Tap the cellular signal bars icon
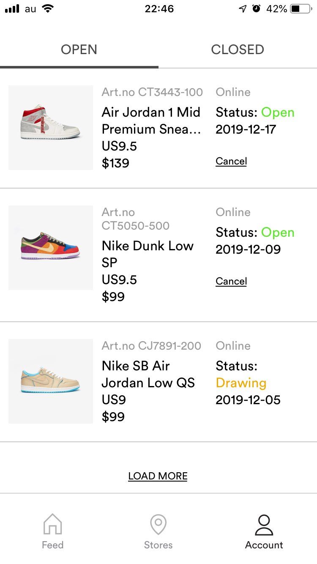317x564 pixels. (x=12, y=9)
